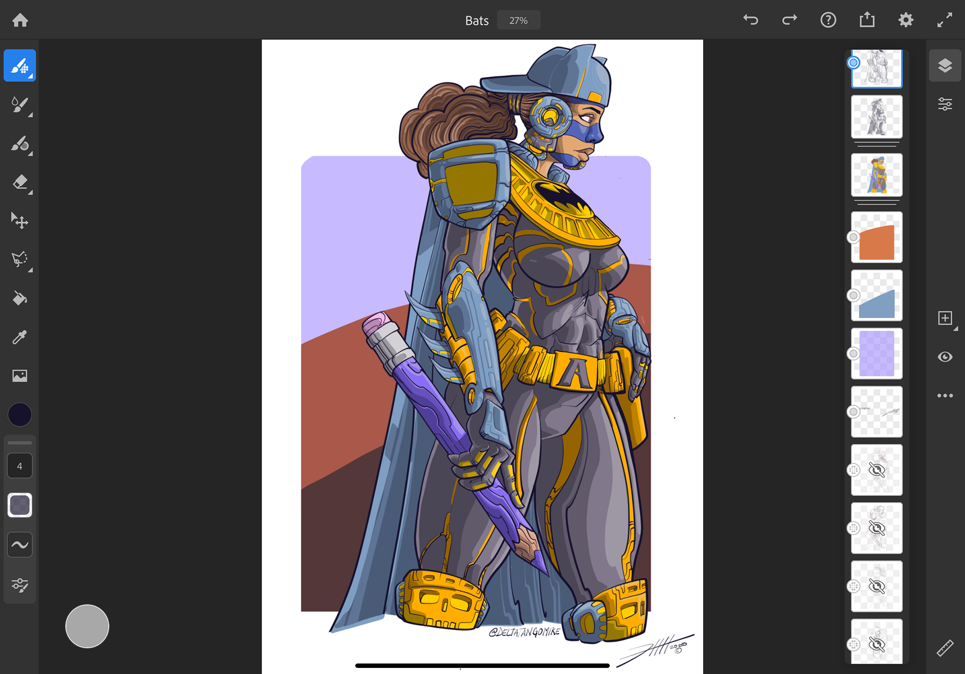
Task: Show the third hidden sketch layer from top
Action: [877, 586]
